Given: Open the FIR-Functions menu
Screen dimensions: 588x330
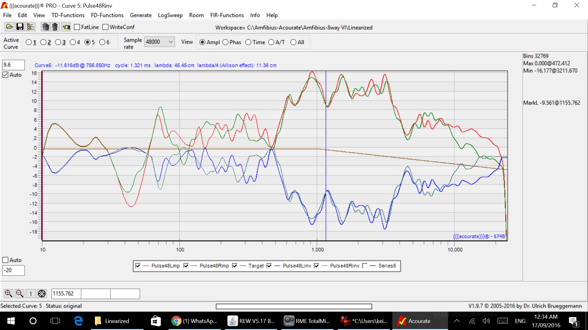Looking at the screenshot, I should 227,15.
